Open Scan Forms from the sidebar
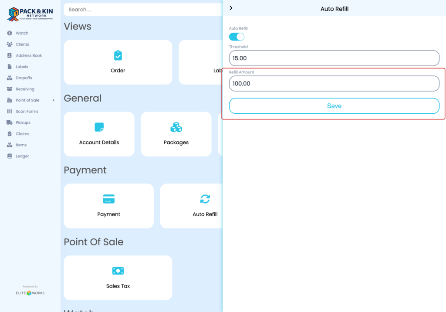 [10, 111]
